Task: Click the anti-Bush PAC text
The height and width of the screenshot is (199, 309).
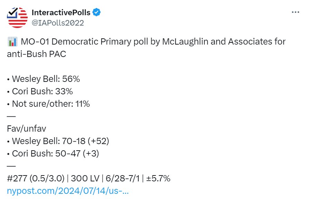Action: pos(36,54)
